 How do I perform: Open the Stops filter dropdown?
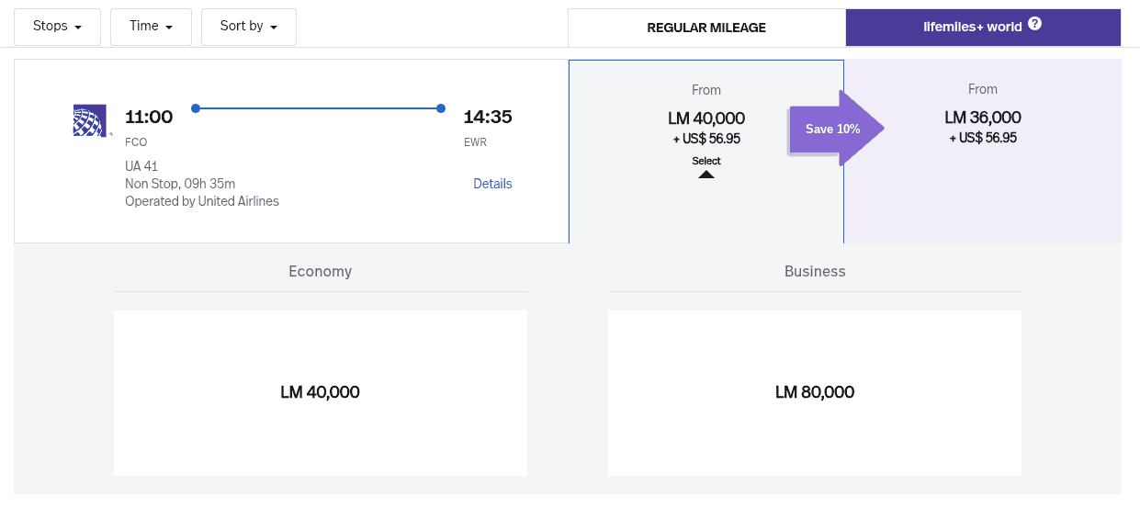tap(57, 27)
